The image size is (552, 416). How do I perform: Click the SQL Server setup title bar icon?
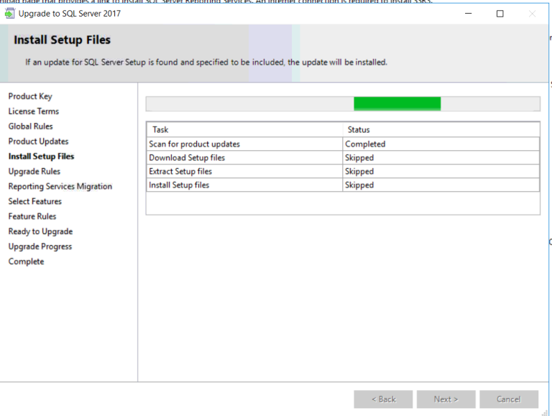tap(9, 14)
